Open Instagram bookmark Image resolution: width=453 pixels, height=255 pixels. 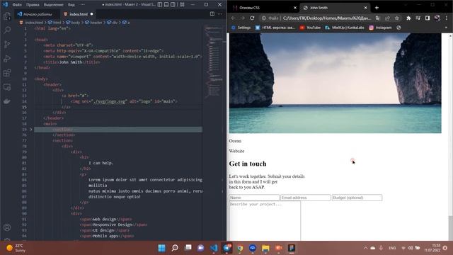coord(380,28)
